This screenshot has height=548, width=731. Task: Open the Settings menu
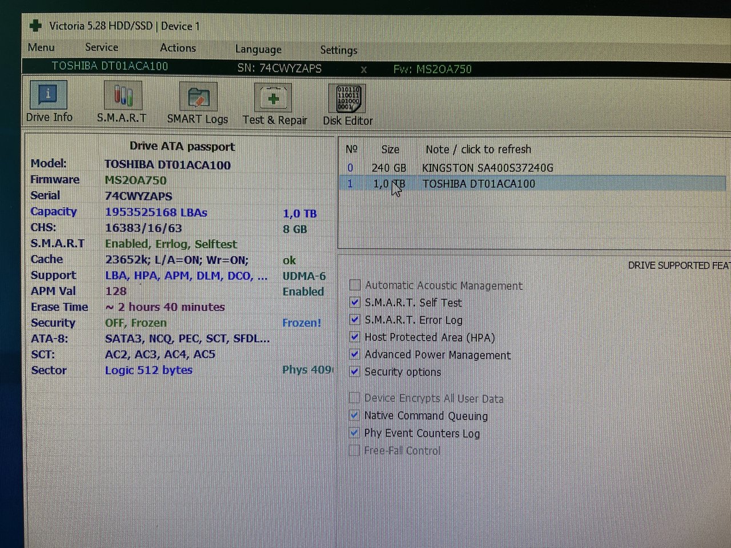tap(339, 50)
